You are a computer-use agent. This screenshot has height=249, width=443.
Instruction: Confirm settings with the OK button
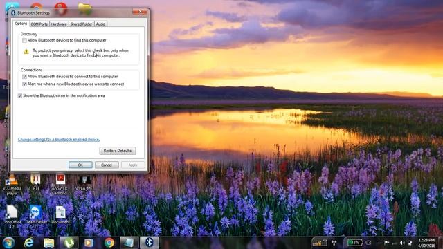click(80, 165)
